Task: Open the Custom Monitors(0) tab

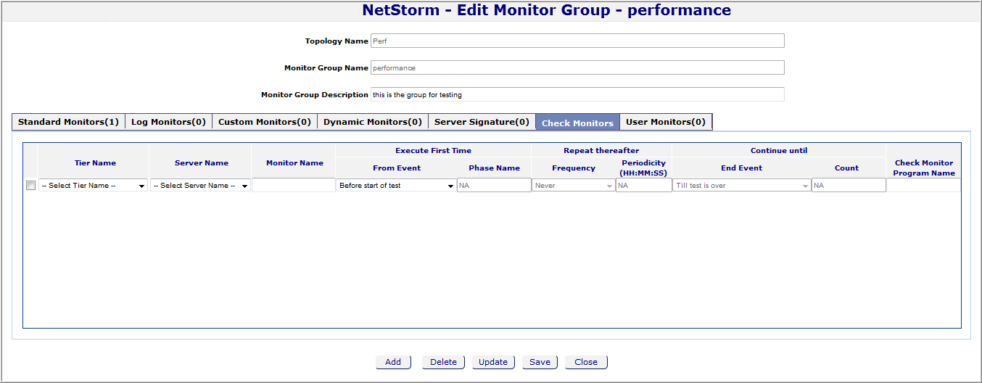Action: click(x=265, y=122)
